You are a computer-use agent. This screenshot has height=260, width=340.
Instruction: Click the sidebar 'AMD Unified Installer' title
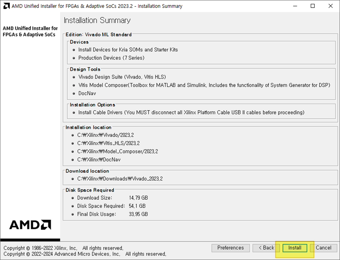click(x=30, y=31)
